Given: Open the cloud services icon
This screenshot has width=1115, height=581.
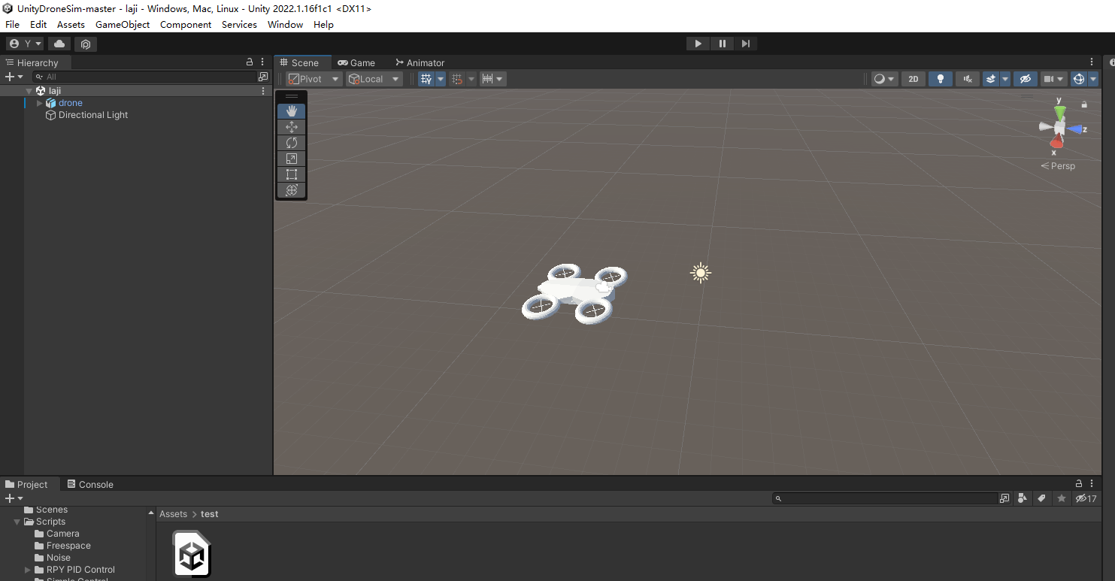Looking at the screenshot, I should (59, 44).
